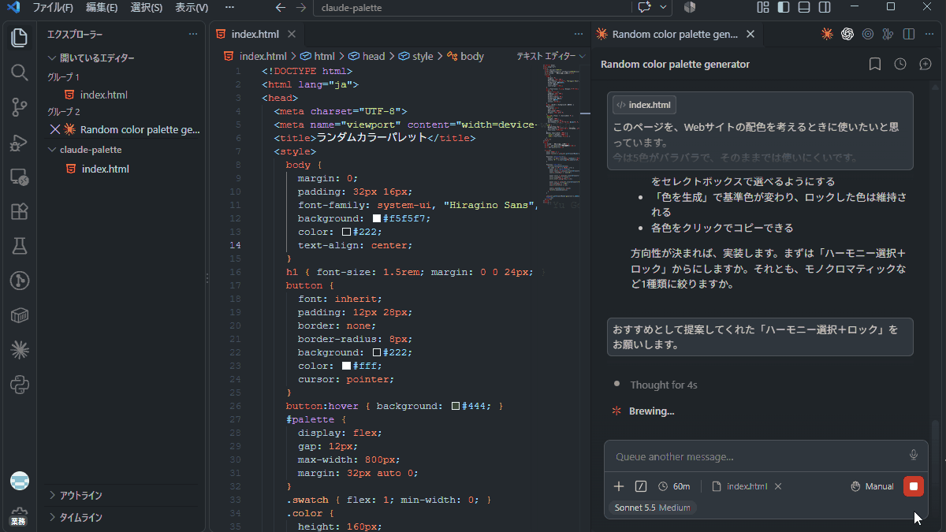Open the chat dropdown arrow in title bar
Screen dimensions: 946x532
pos(664,7)
